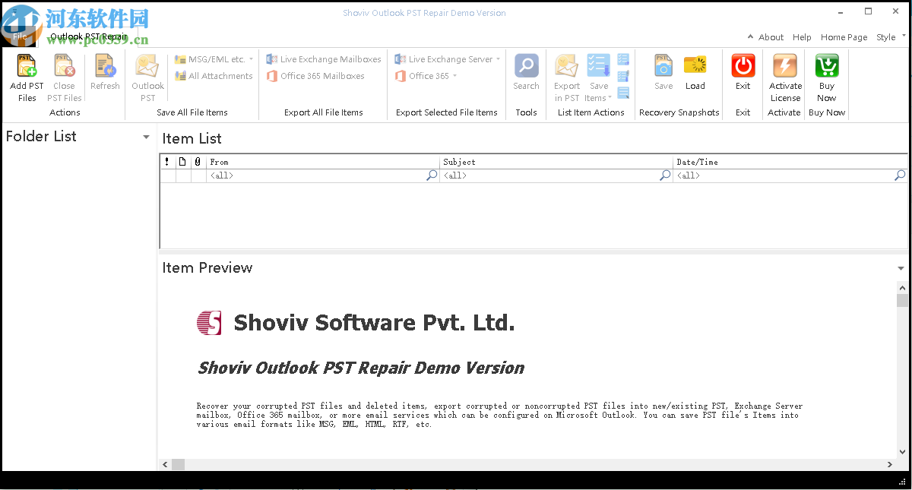Collapse the Item Preview panel
The image size is (912, 490).
(x=900, y=267)
